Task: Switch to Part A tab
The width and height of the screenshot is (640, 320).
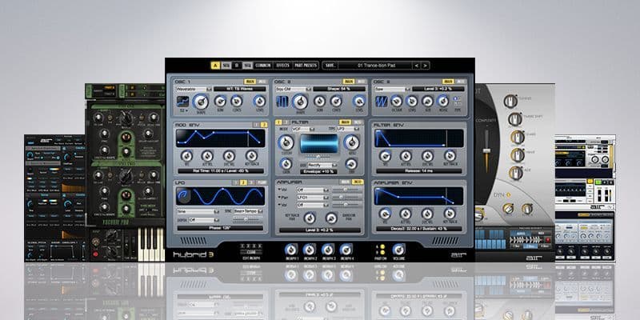Action: click(x=215, y=66)
